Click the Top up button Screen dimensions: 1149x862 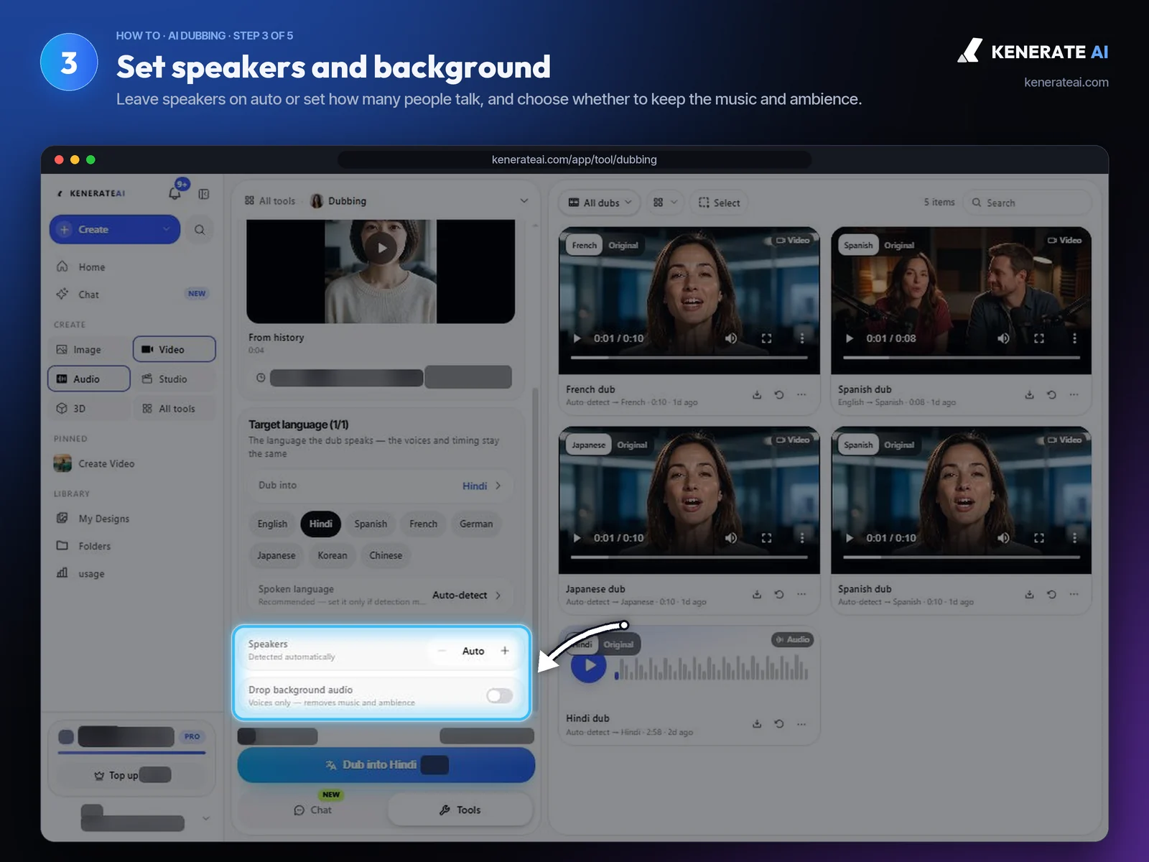pyautogui.click(x=131, y=776)
